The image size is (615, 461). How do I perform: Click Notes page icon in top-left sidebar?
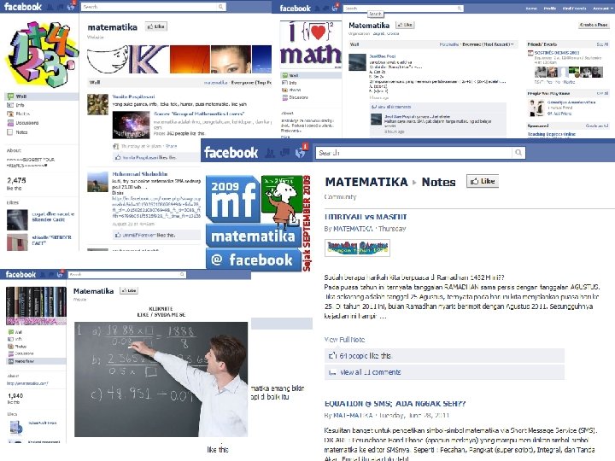point(10,132)
